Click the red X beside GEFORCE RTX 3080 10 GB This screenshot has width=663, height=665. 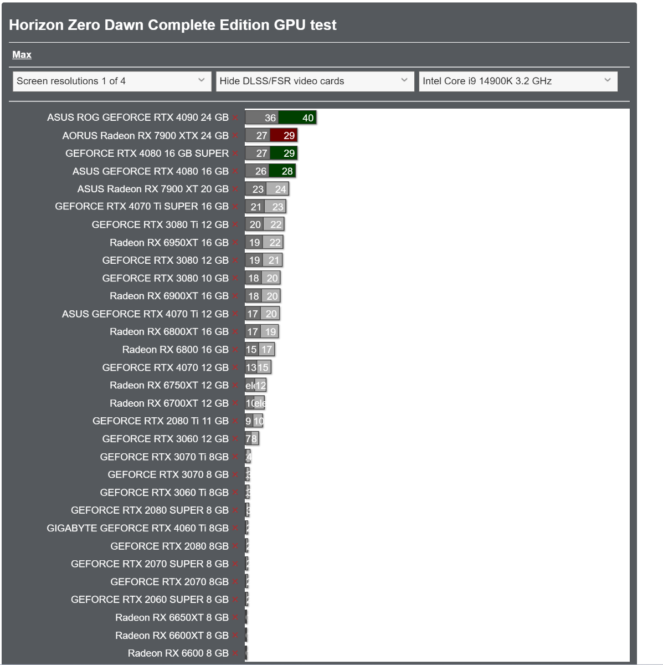click(235, 279)
